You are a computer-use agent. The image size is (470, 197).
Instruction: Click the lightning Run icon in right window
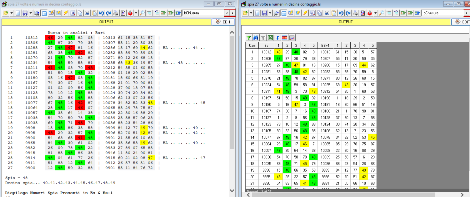305,13
